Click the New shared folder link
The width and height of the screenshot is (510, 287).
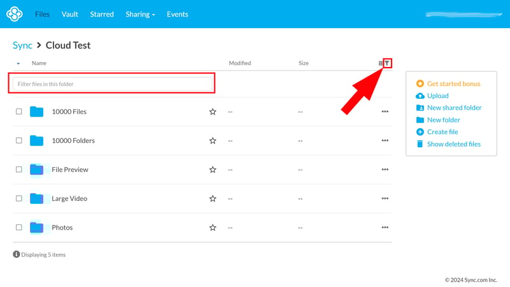(454, 108)
